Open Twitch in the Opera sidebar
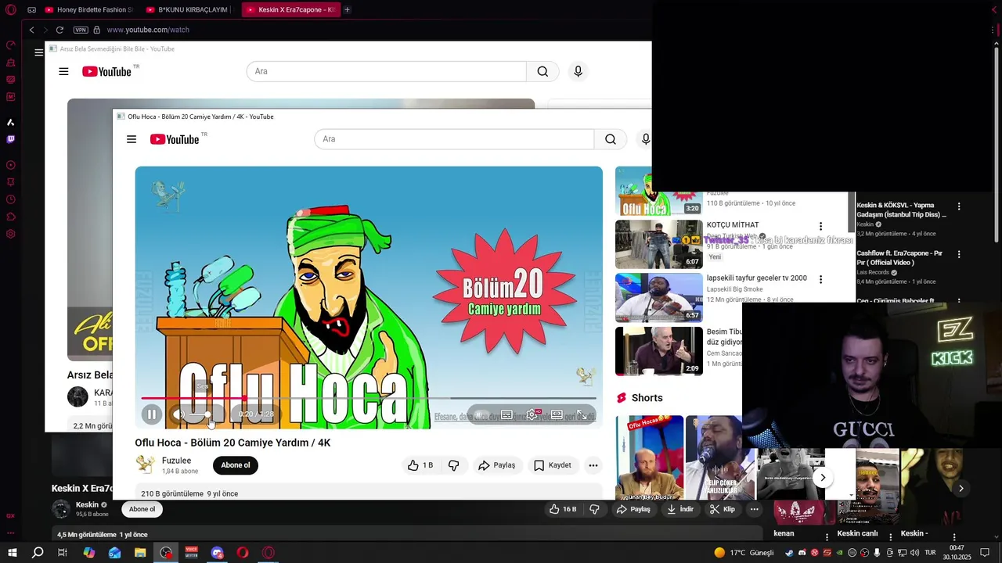Screen dimensions: 1002x563 pyautogui.click(x=10, y=139)
